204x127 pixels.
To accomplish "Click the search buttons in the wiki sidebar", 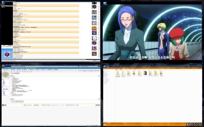I will click(x=5, y=89).
